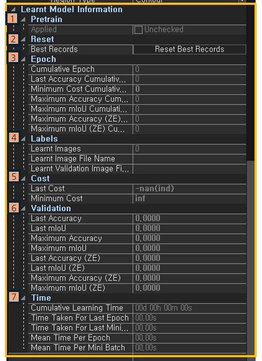Select the Time Taken For Last Mini... row

click(137, 328)
